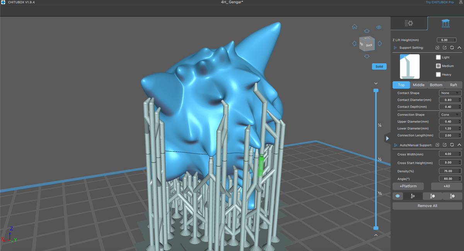Click the +Platform button

408,186
